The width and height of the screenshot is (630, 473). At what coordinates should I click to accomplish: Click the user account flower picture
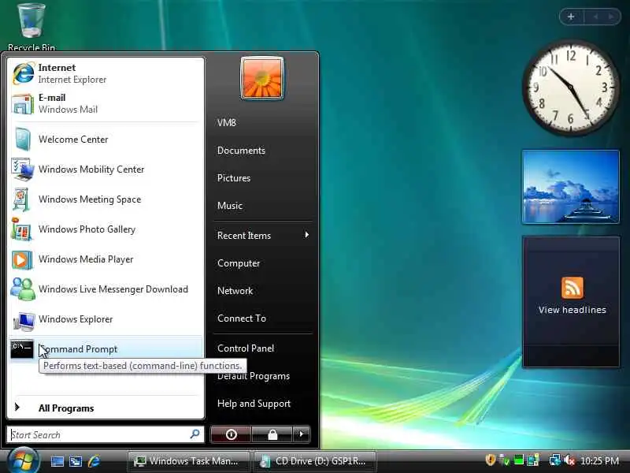pyautogui.click(x=262, y=77)
